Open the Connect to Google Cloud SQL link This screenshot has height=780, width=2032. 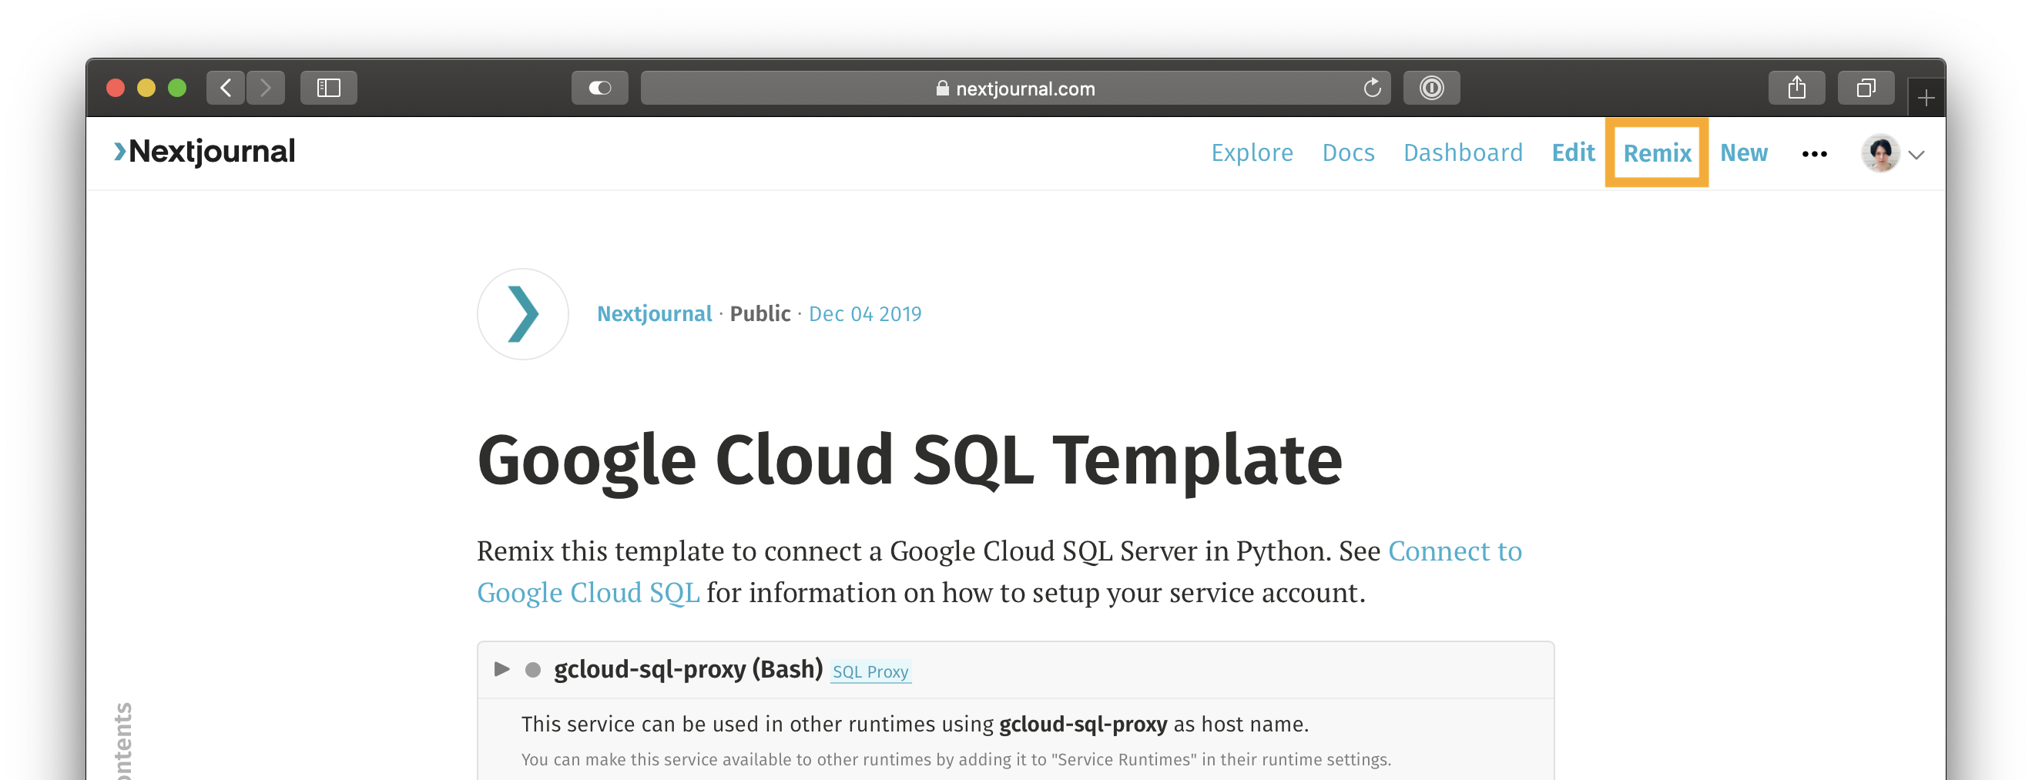(x=999, y=571)
